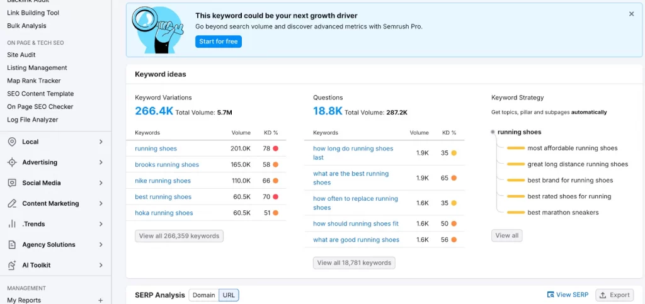
Task: Click the Social Media chat icon
Action: (12, 183)
